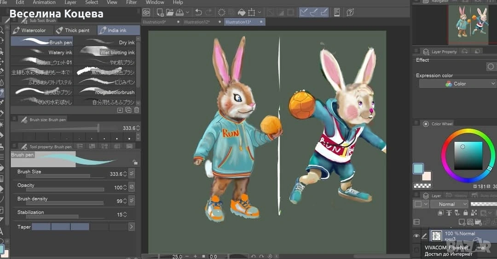The width and height of the screenshot is (497, 259).
Task: Toggle the Brush Size dynamics button
Action: [x=132, y=174]
